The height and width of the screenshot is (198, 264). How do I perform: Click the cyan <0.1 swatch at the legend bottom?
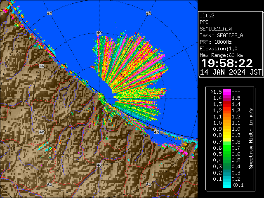227,185
